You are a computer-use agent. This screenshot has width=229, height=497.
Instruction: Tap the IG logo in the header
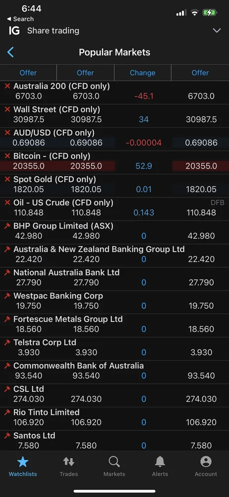[14, 31]
